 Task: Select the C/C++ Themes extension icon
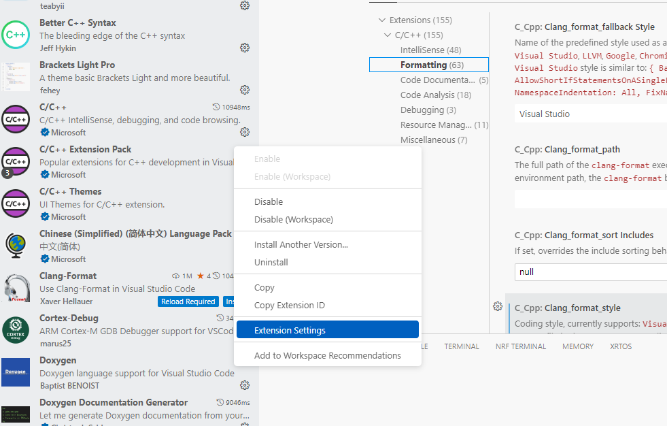point(16,203)
